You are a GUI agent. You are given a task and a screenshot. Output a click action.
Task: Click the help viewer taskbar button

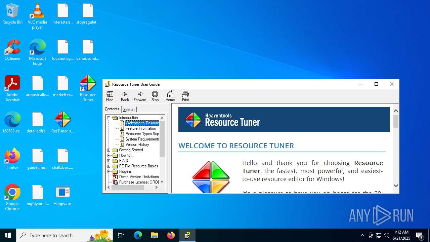187,235
